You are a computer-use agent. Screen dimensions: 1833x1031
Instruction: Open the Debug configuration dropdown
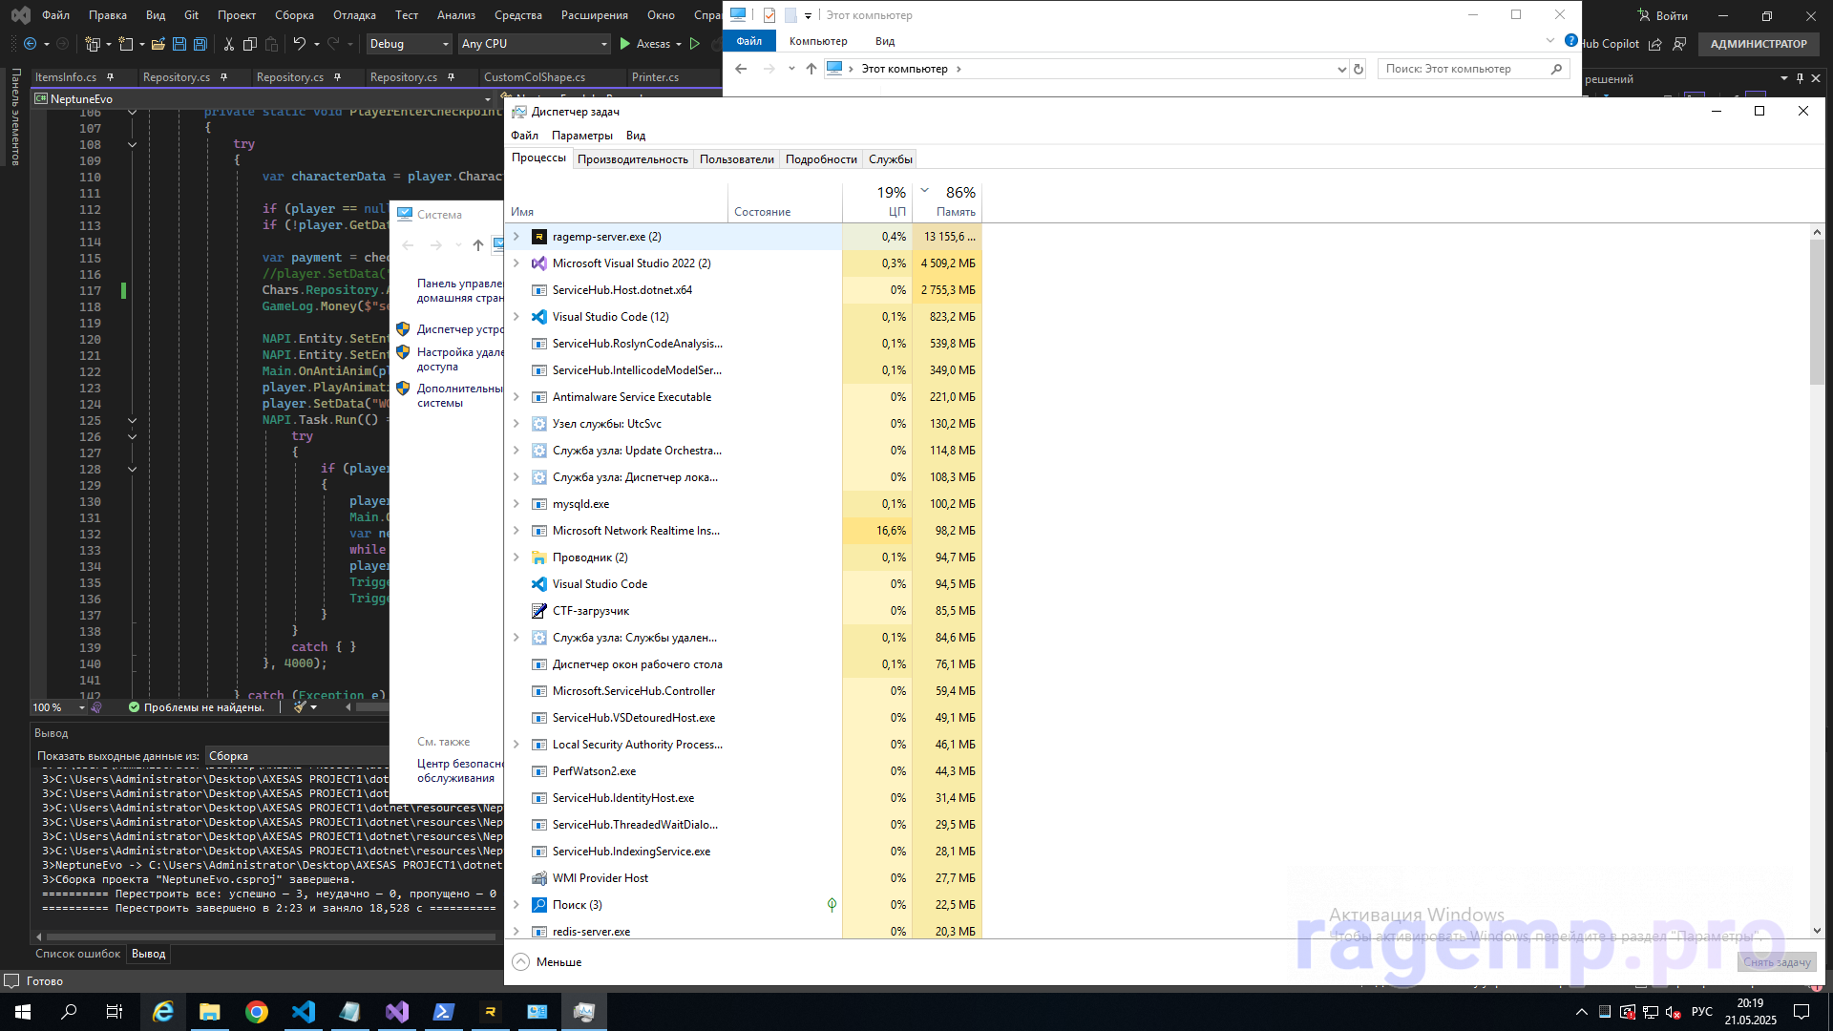coord(409,44)
